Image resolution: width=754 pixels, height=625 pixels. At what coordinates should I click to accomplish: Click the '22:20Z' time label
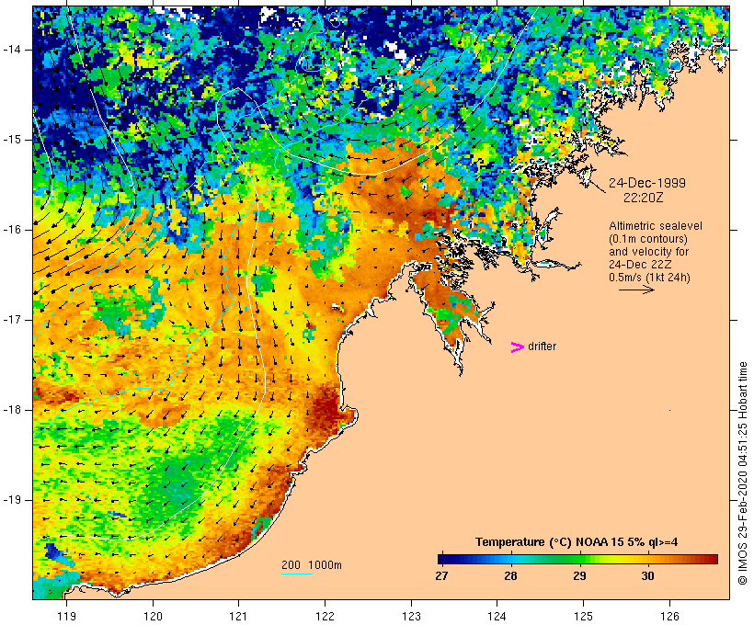coord(644,198)
